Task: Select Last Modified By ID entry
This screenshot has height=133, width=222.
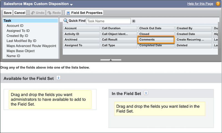Action: (x=21, y=41)
